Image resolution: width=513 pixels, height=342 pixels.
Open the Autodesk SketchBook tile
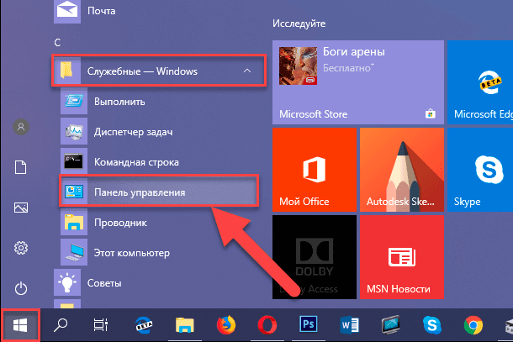point(402,170)
